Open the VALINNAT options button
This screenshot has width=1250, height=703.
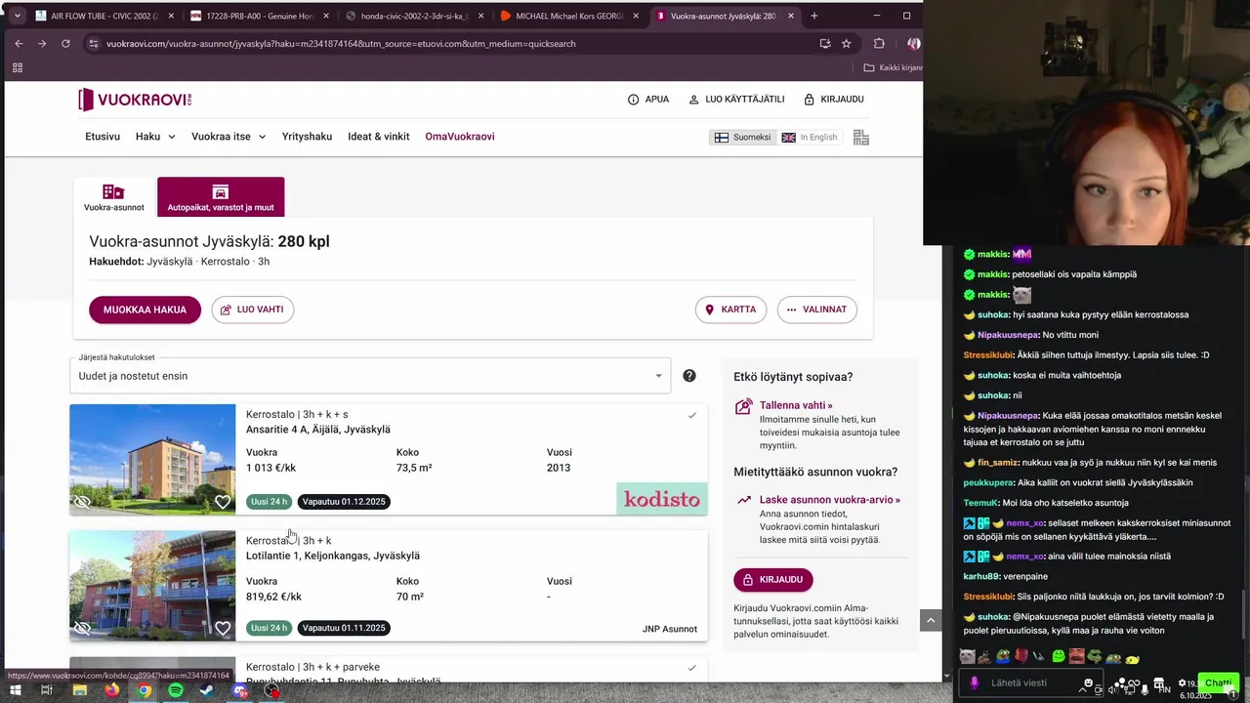[816, 310]
